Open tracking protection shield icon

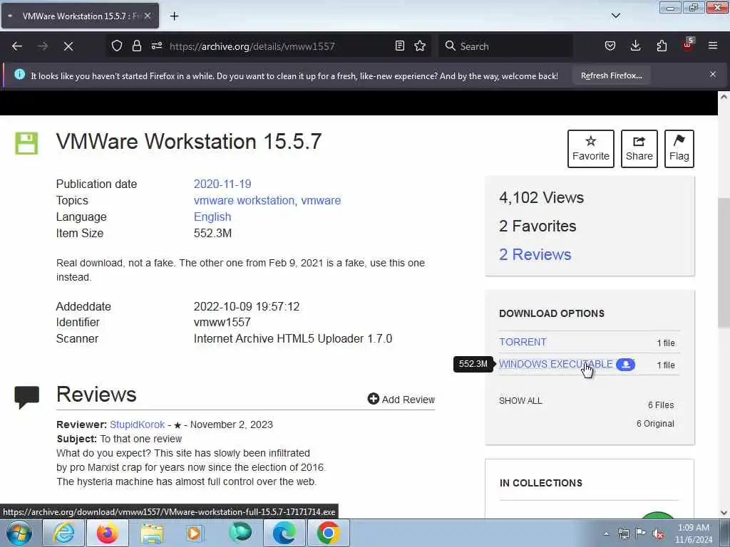point(117,46)
